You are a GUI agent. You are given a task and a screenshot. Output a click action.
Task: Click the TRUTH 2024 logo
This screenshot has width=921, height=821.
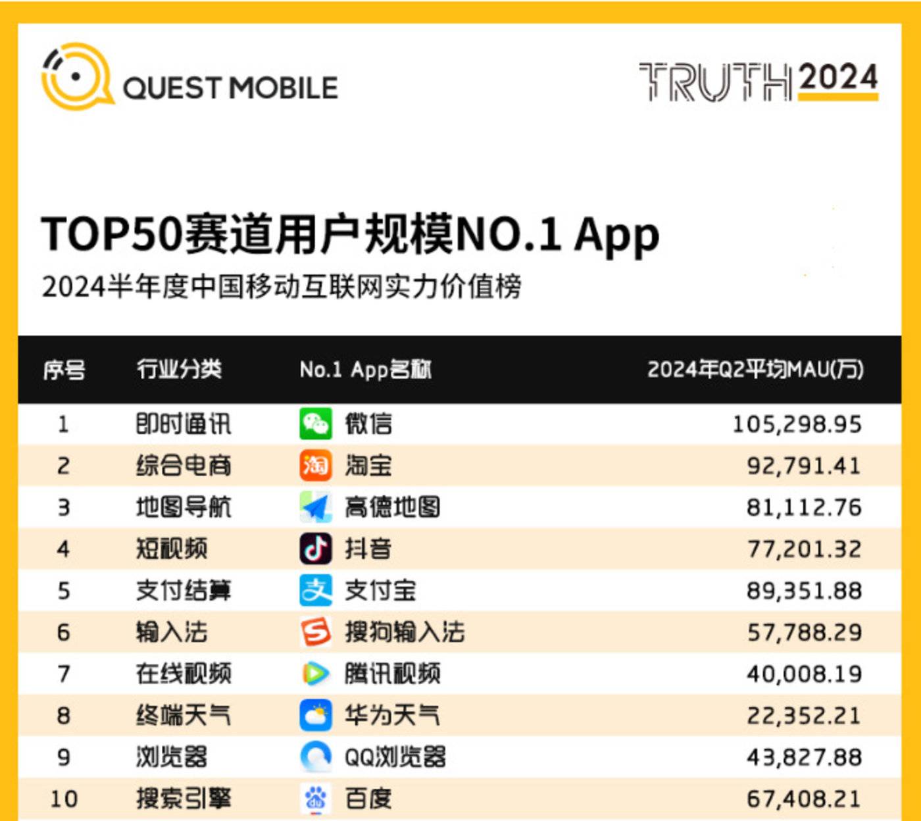pos(759,82)
